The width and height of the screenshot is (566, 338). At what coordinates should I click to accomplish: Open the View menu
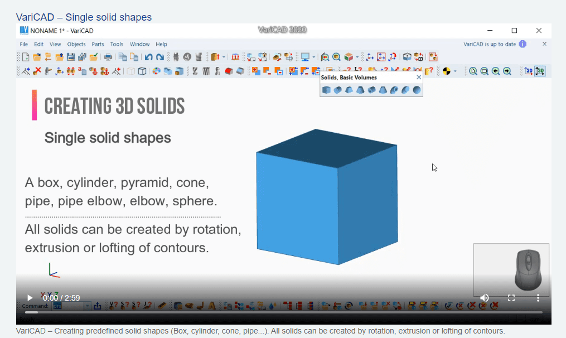click(55, 44)
